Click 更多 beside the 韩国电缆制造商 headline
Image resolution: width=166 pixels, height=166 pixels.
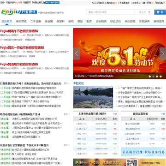67,114
